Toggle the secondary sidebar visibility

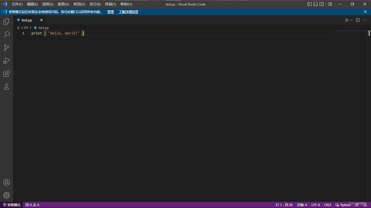(x=322, y=4)
